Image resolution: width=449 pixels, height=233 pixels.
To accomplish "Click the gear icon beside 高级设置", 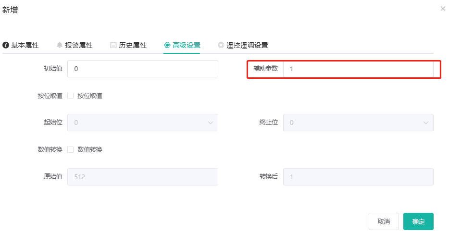I will [167, 45].
